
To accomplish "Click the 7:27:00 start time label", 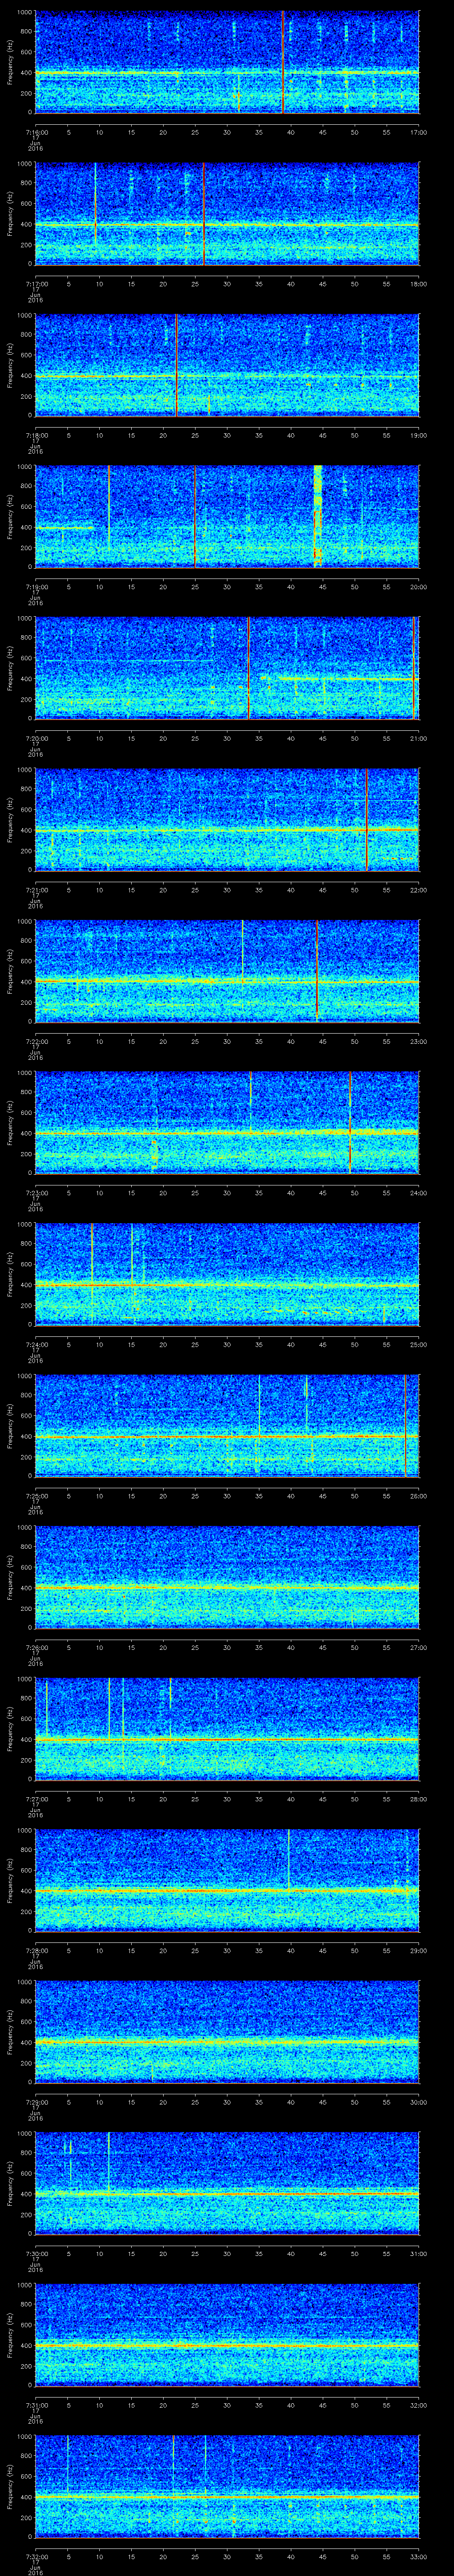I will coord(36,1799).
